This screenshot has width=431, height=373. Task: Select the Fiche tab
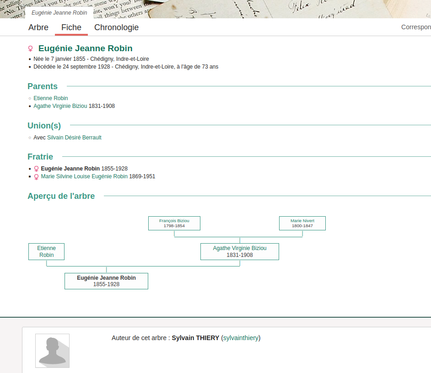click(71, 27)
